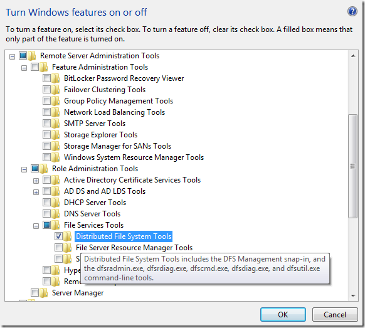
Task: Enable the SMTP Server Tools checkbox
Action: [46, 124]
